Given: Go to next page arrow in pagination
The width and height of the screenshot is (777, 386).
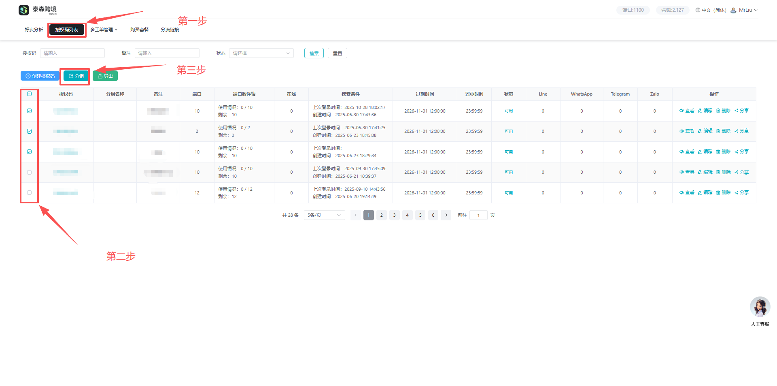Looking at the screenshot, I should [x=446, y=215].
